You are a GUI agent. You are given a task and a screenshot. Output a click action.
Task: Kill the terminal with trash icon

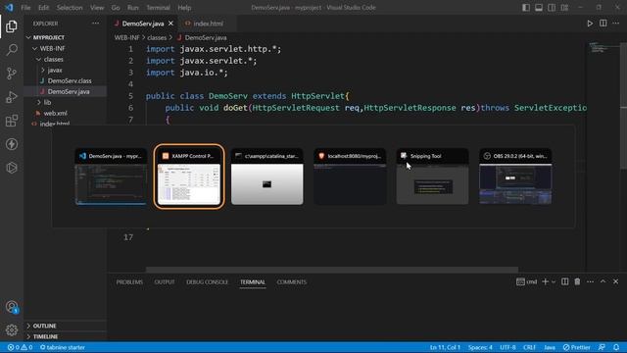(577, 281)
